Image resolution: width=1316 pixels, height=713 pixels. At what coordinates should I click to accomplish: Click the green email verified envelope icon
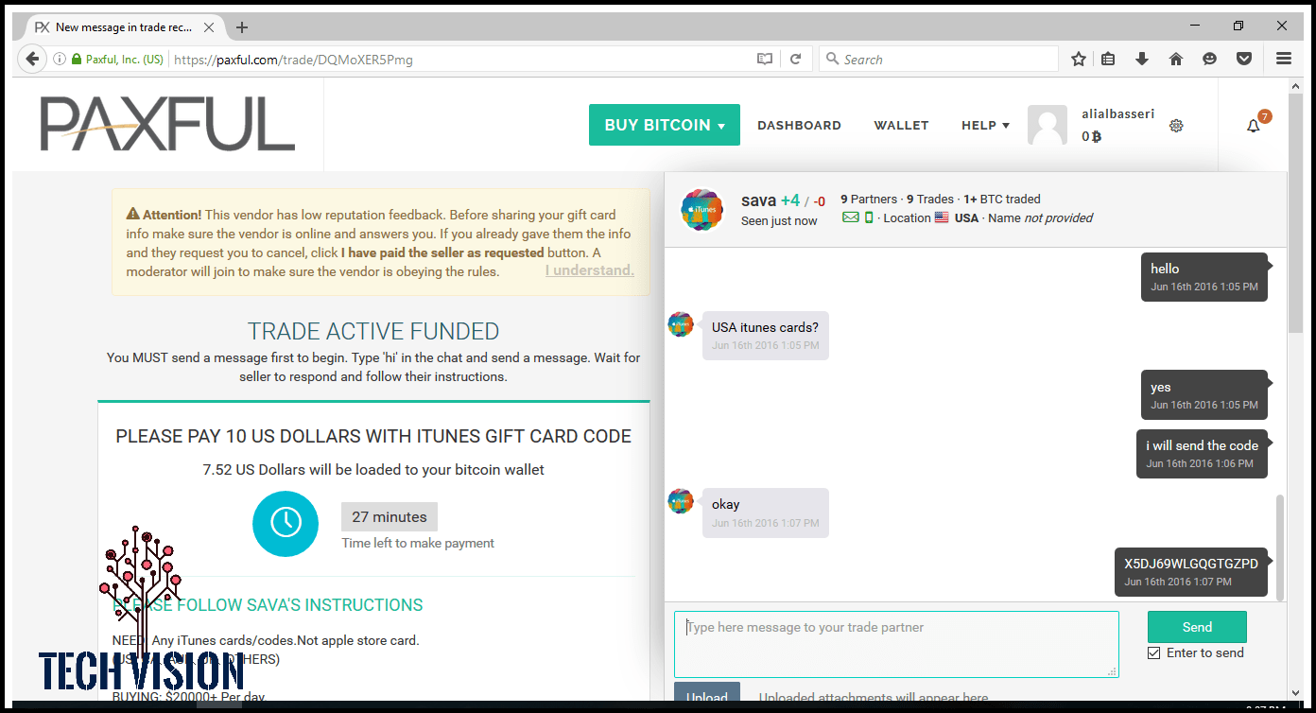(x=851, y=217)
